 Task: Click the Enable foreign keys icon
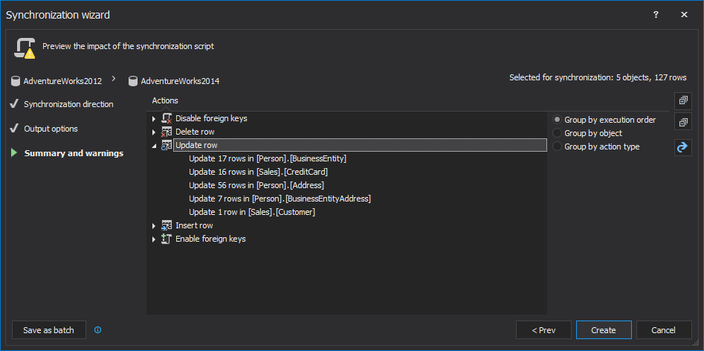pos(167,239)
